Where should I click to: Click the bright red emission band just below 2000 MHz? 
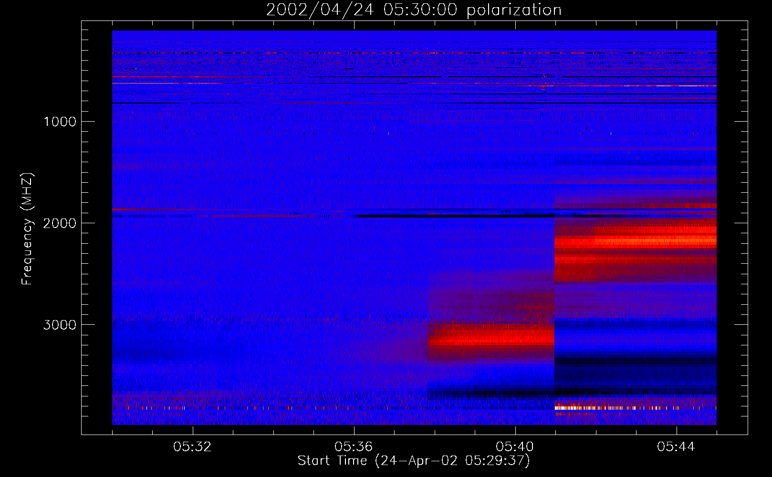coord(635,241)
